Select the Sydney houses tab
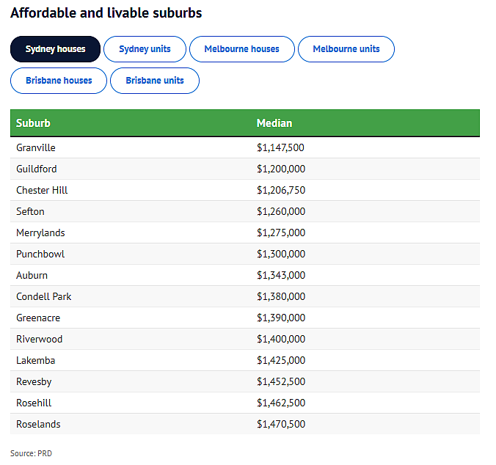 click(x=55, y=49)
